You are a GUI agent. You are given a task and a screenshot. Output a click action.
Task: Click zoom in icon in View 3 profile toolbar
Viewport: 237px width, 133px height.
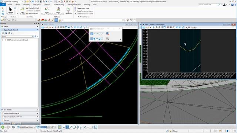(x=156, y=27)
